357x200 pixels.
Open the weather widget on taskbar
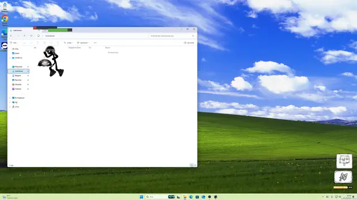pos(9,197)
